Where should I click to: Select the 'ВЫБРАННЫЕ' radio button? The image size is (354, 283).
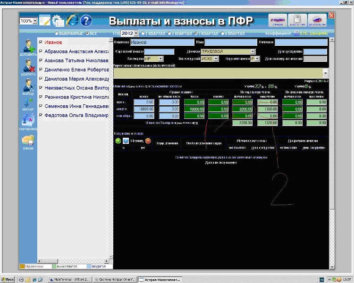57,34
